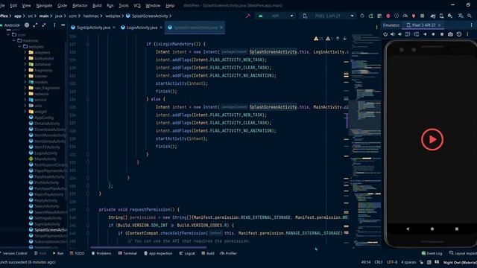
Task: Expand the adapters folder
Action: coord(25,53)
